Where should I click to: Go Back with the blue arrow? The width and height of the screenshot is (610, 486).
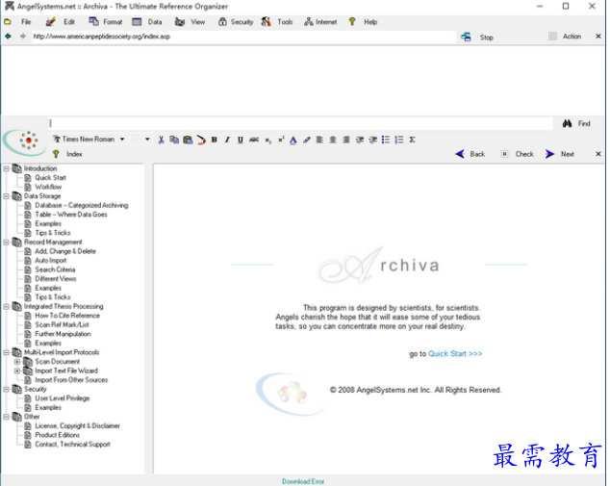pos(460,154)
